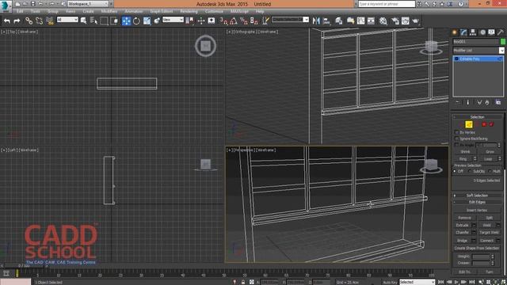The height and width of the screenshot is (285, 507).
Task: Click the Mirror tool icon
Action: click(x=316, y=21)
